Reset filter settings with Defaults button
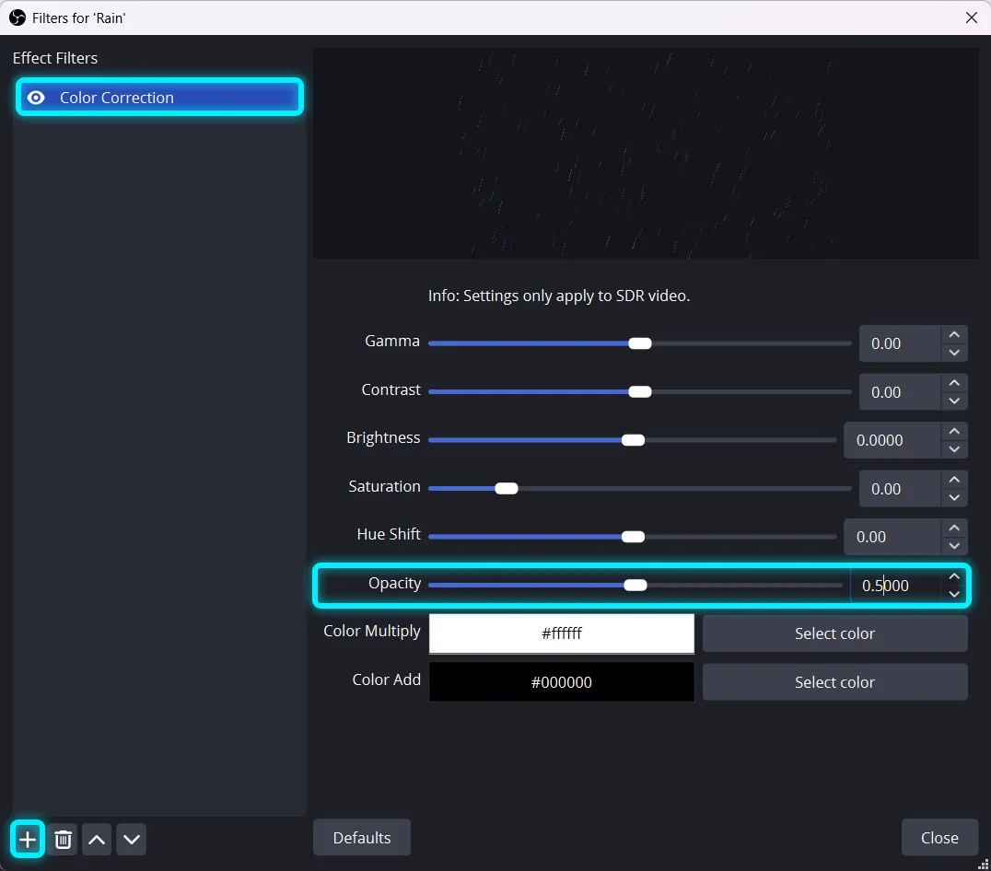This screenshot has width=991, height=871. point(362,838)
